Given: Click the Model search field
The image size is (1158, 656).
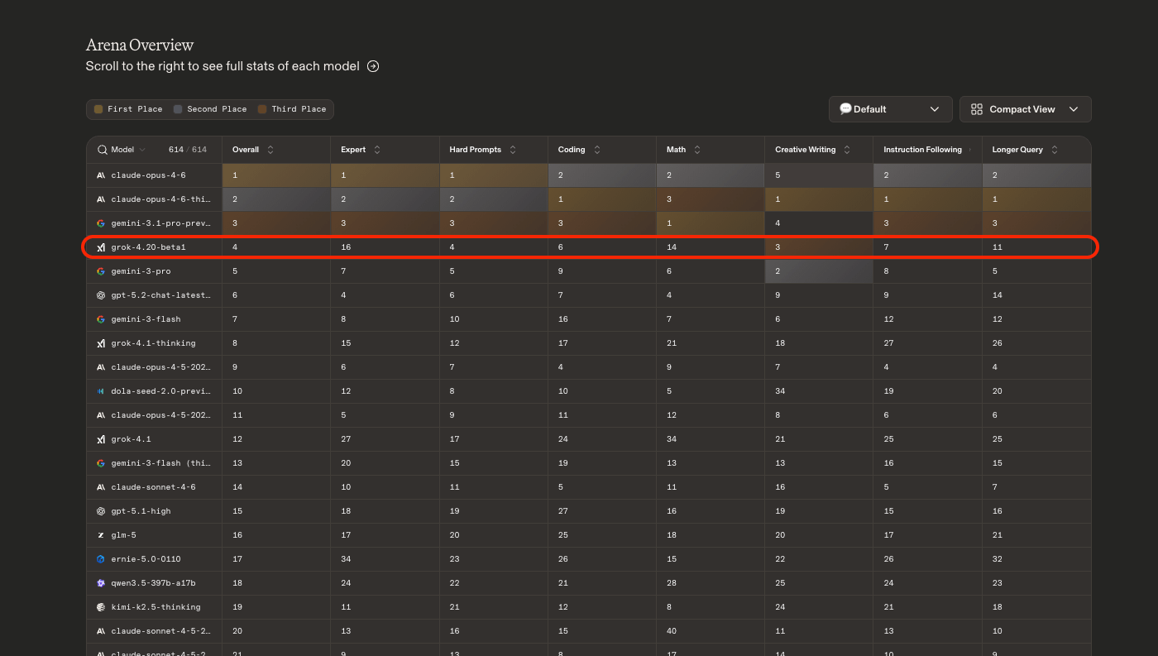Looking at the screenshot, I should pos(122,150).
